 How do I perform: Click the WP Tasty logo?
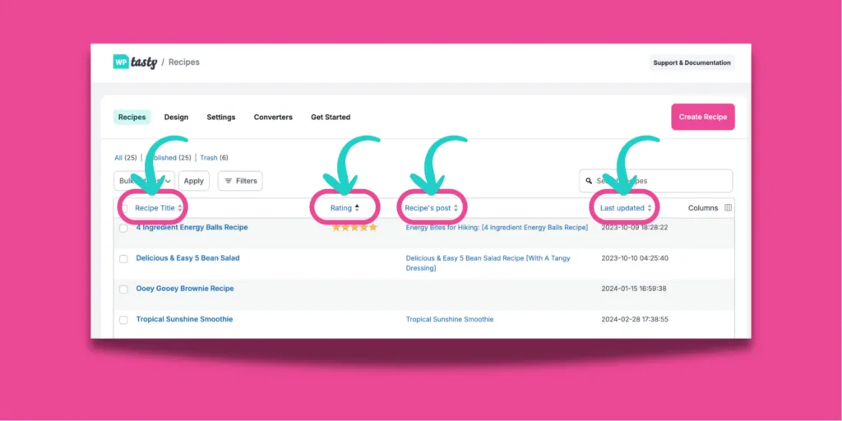[x=135, y=62]
